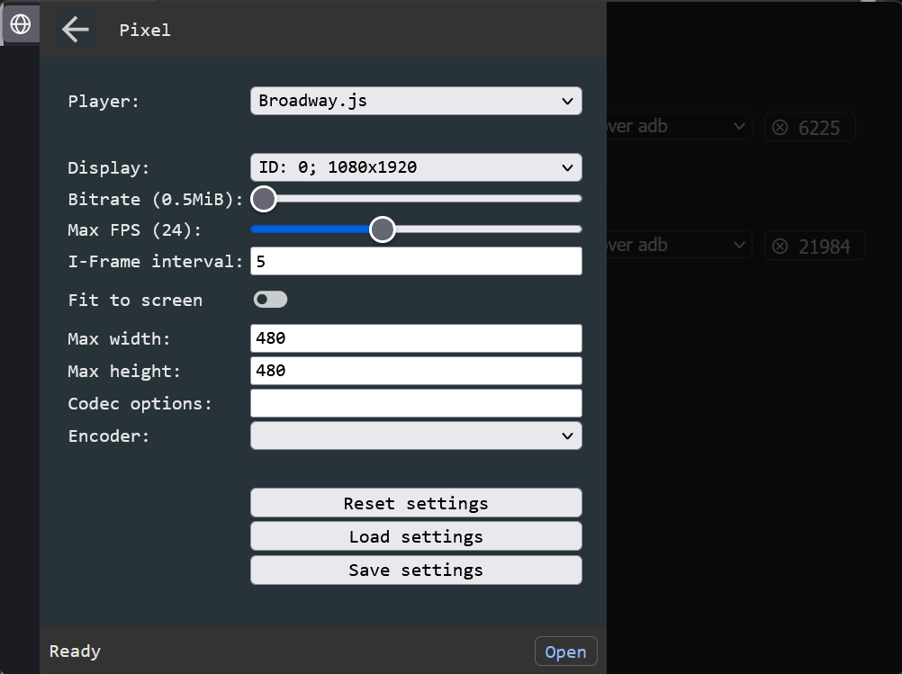Click the Load settings button
902x674 pixels.
(x=415, y=536)
